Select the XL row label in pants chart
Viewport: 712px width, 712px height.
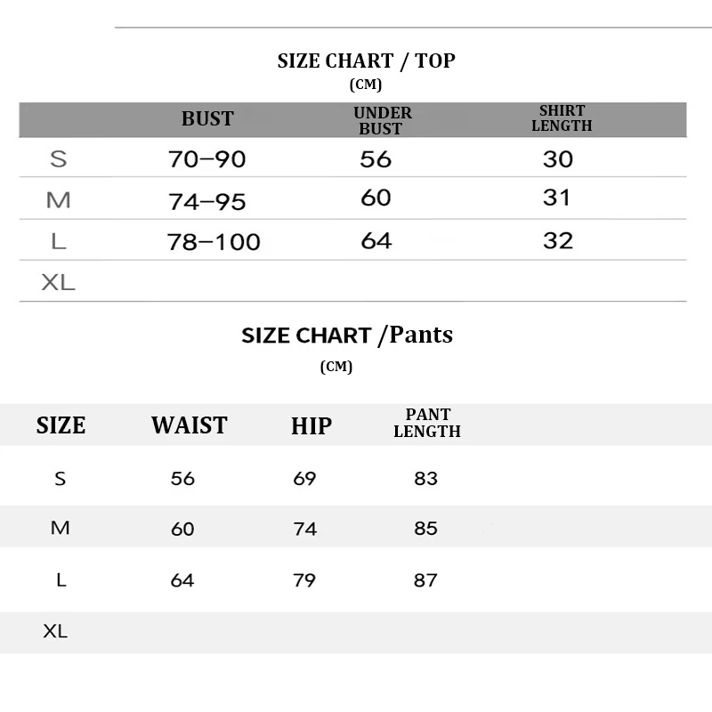(55, 632)
